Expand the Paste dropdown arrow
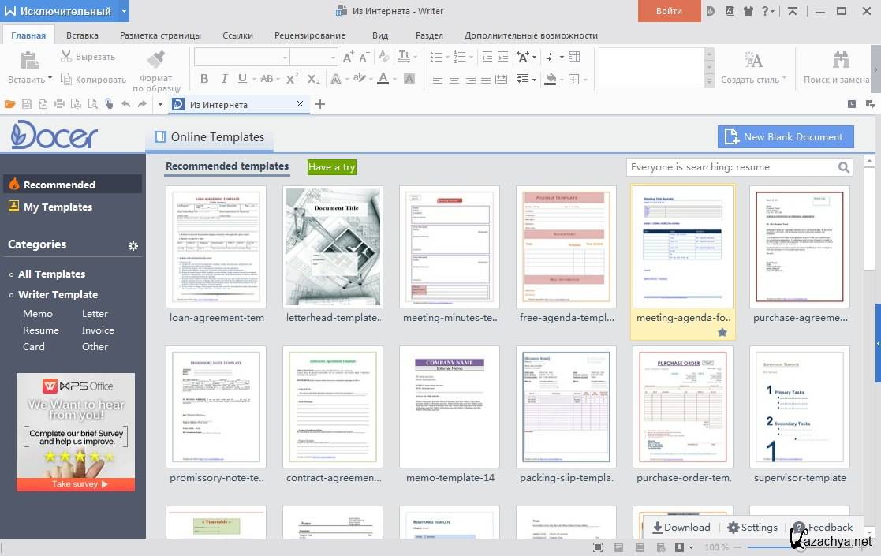 [50, 79]
